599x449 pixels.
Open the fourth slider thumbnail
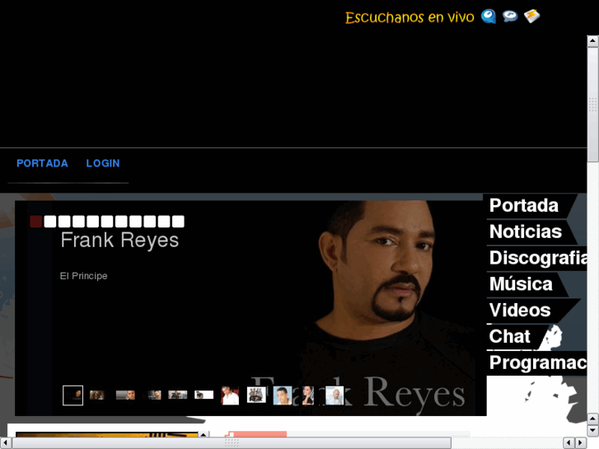click(x=154, y=395)
